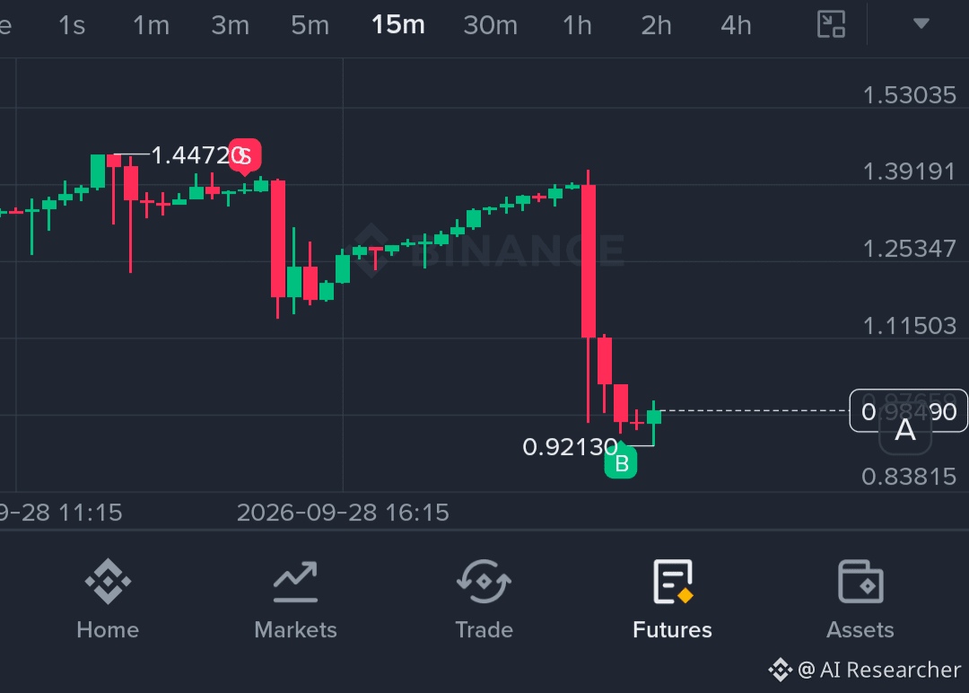Select the Futures document icon

click(x=672, y=581)
